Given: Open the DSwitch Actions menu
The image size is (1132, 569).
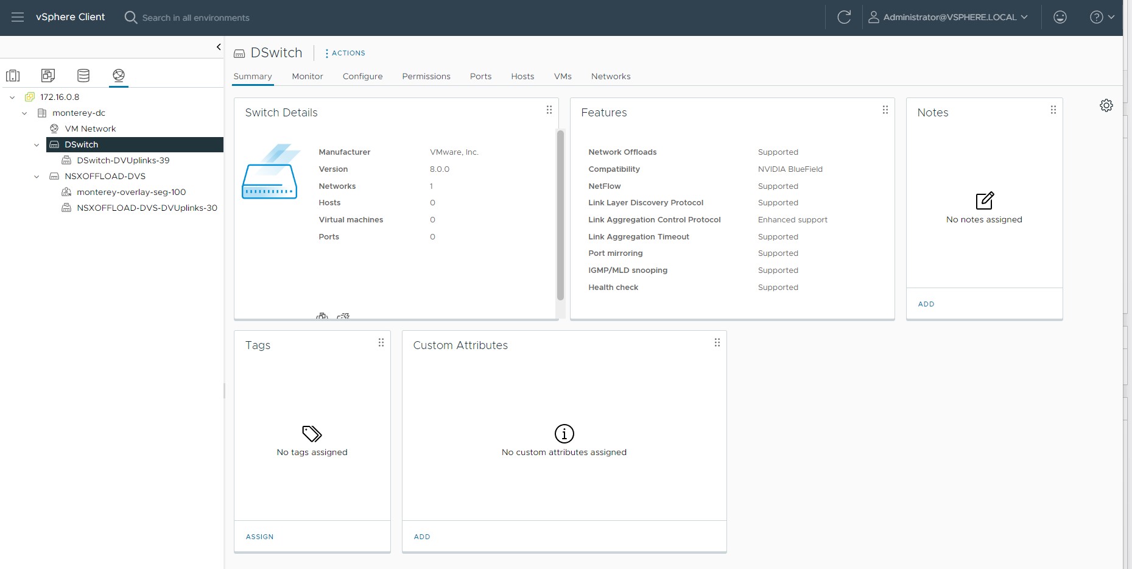Looking at the screenshot, I should (345, 53).
